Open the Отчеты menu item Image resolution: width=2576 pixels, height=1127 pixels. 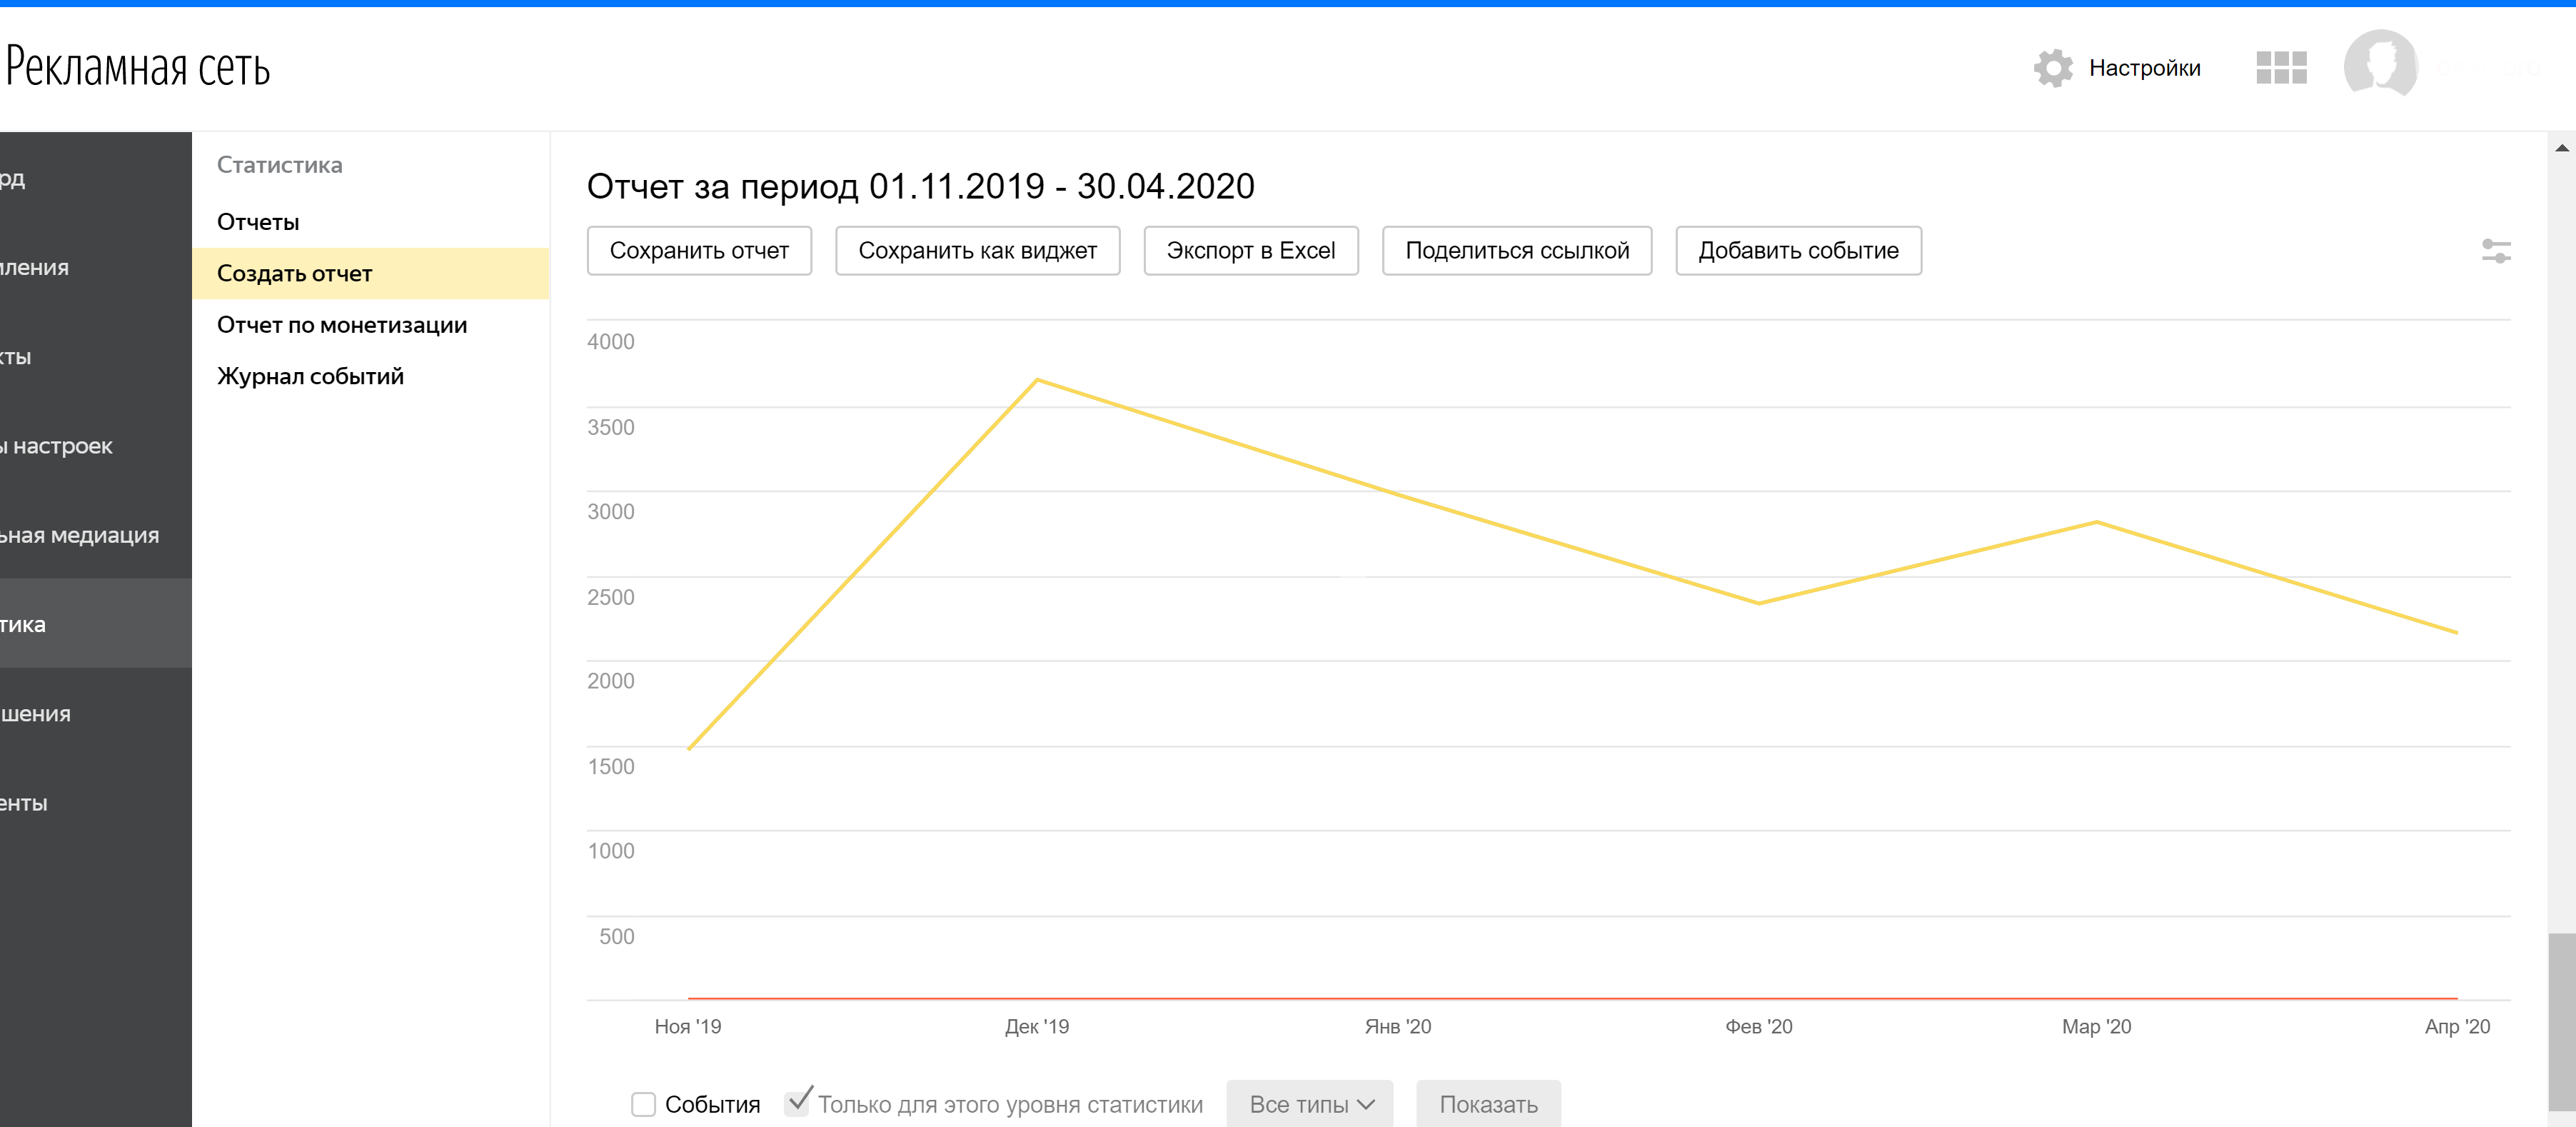tap(258, 222)
